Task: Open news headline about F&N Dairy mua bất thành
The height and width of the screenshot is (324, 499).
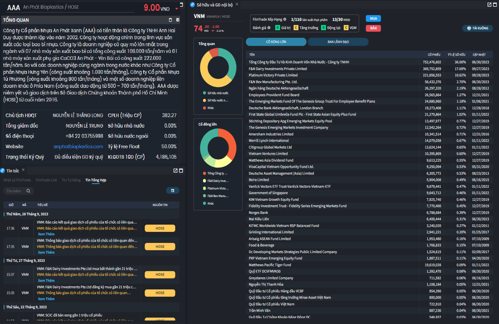Action: [87, 269]
